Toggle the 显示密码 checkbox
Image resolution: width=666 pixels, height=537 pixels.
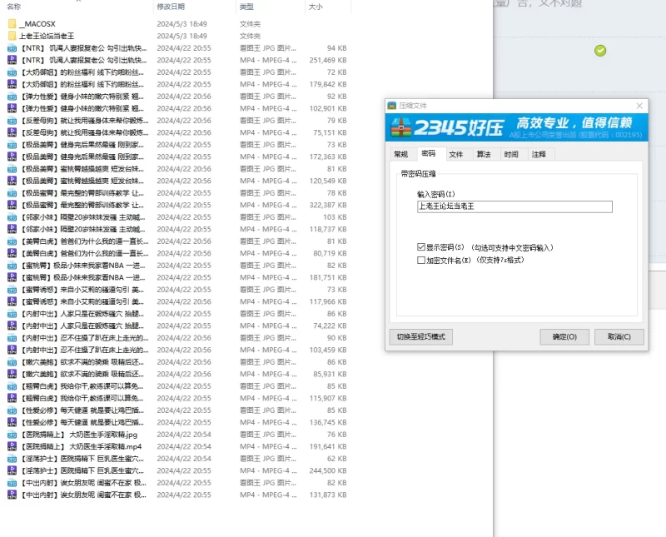(422, 248)
